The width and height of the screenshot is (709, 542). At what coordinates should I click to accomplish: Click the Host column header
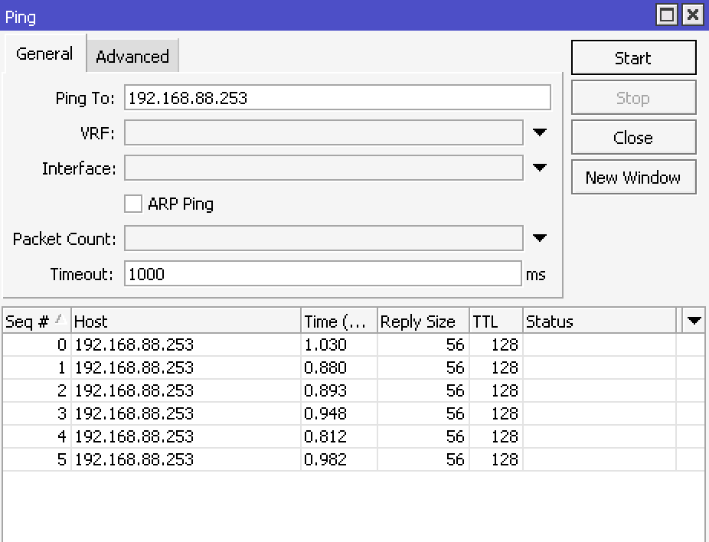click(x=184, y=320)
